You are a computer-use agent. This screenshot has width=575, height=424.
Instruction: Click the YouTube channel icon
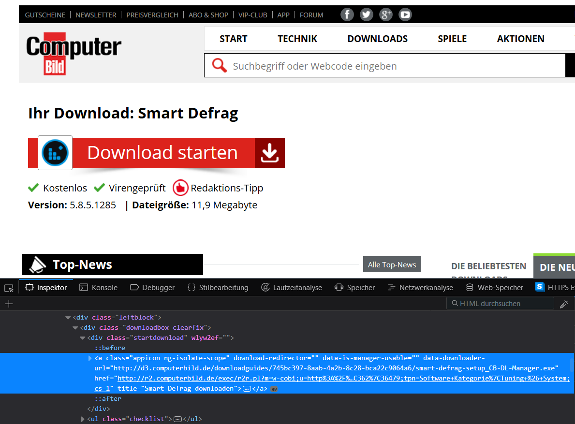(x=405, y=15)
